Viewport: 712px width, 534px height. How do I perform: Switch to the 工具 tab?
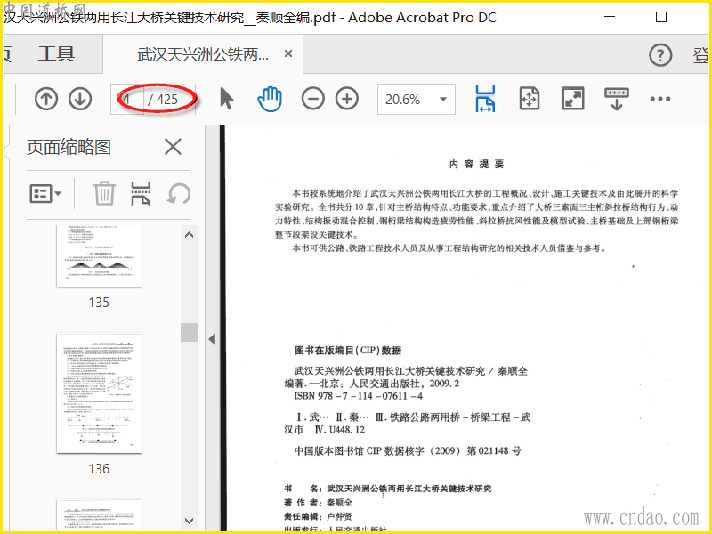pos(56,54)
